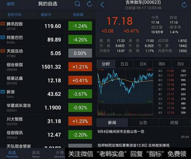Viewport: 191px width, 159px height.
Task: Switch chart to the 日K tab
Action: (143, 64)
